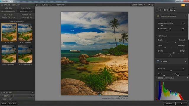Set the Depth slider handle
This screenshot has width=189, height=106.
pyautogui.click(x=175, y=42)
